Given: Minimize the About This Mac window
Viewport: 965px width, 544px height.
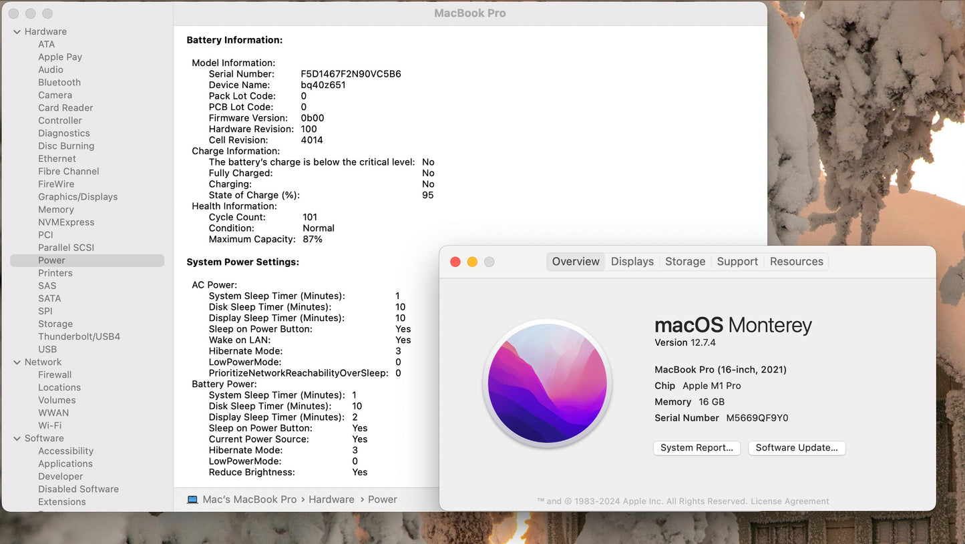Looking at the screenshot, I should point(472,262).
